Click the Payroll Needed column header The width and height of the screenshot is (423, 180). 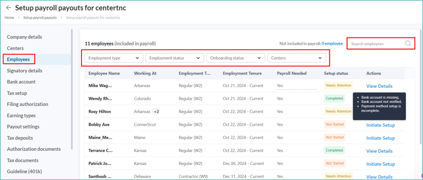[x=291, y=73]
